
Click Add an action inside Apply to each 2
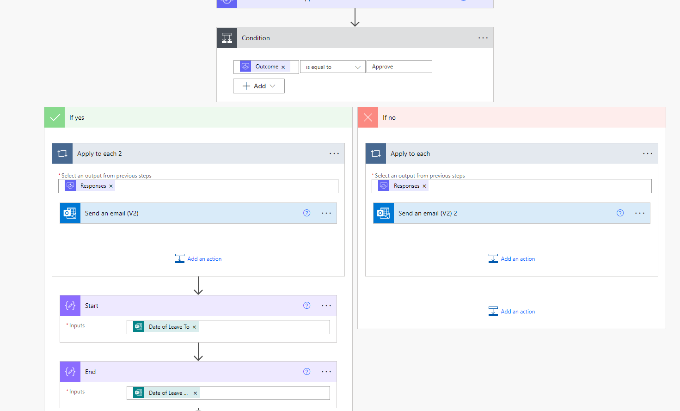198,258
